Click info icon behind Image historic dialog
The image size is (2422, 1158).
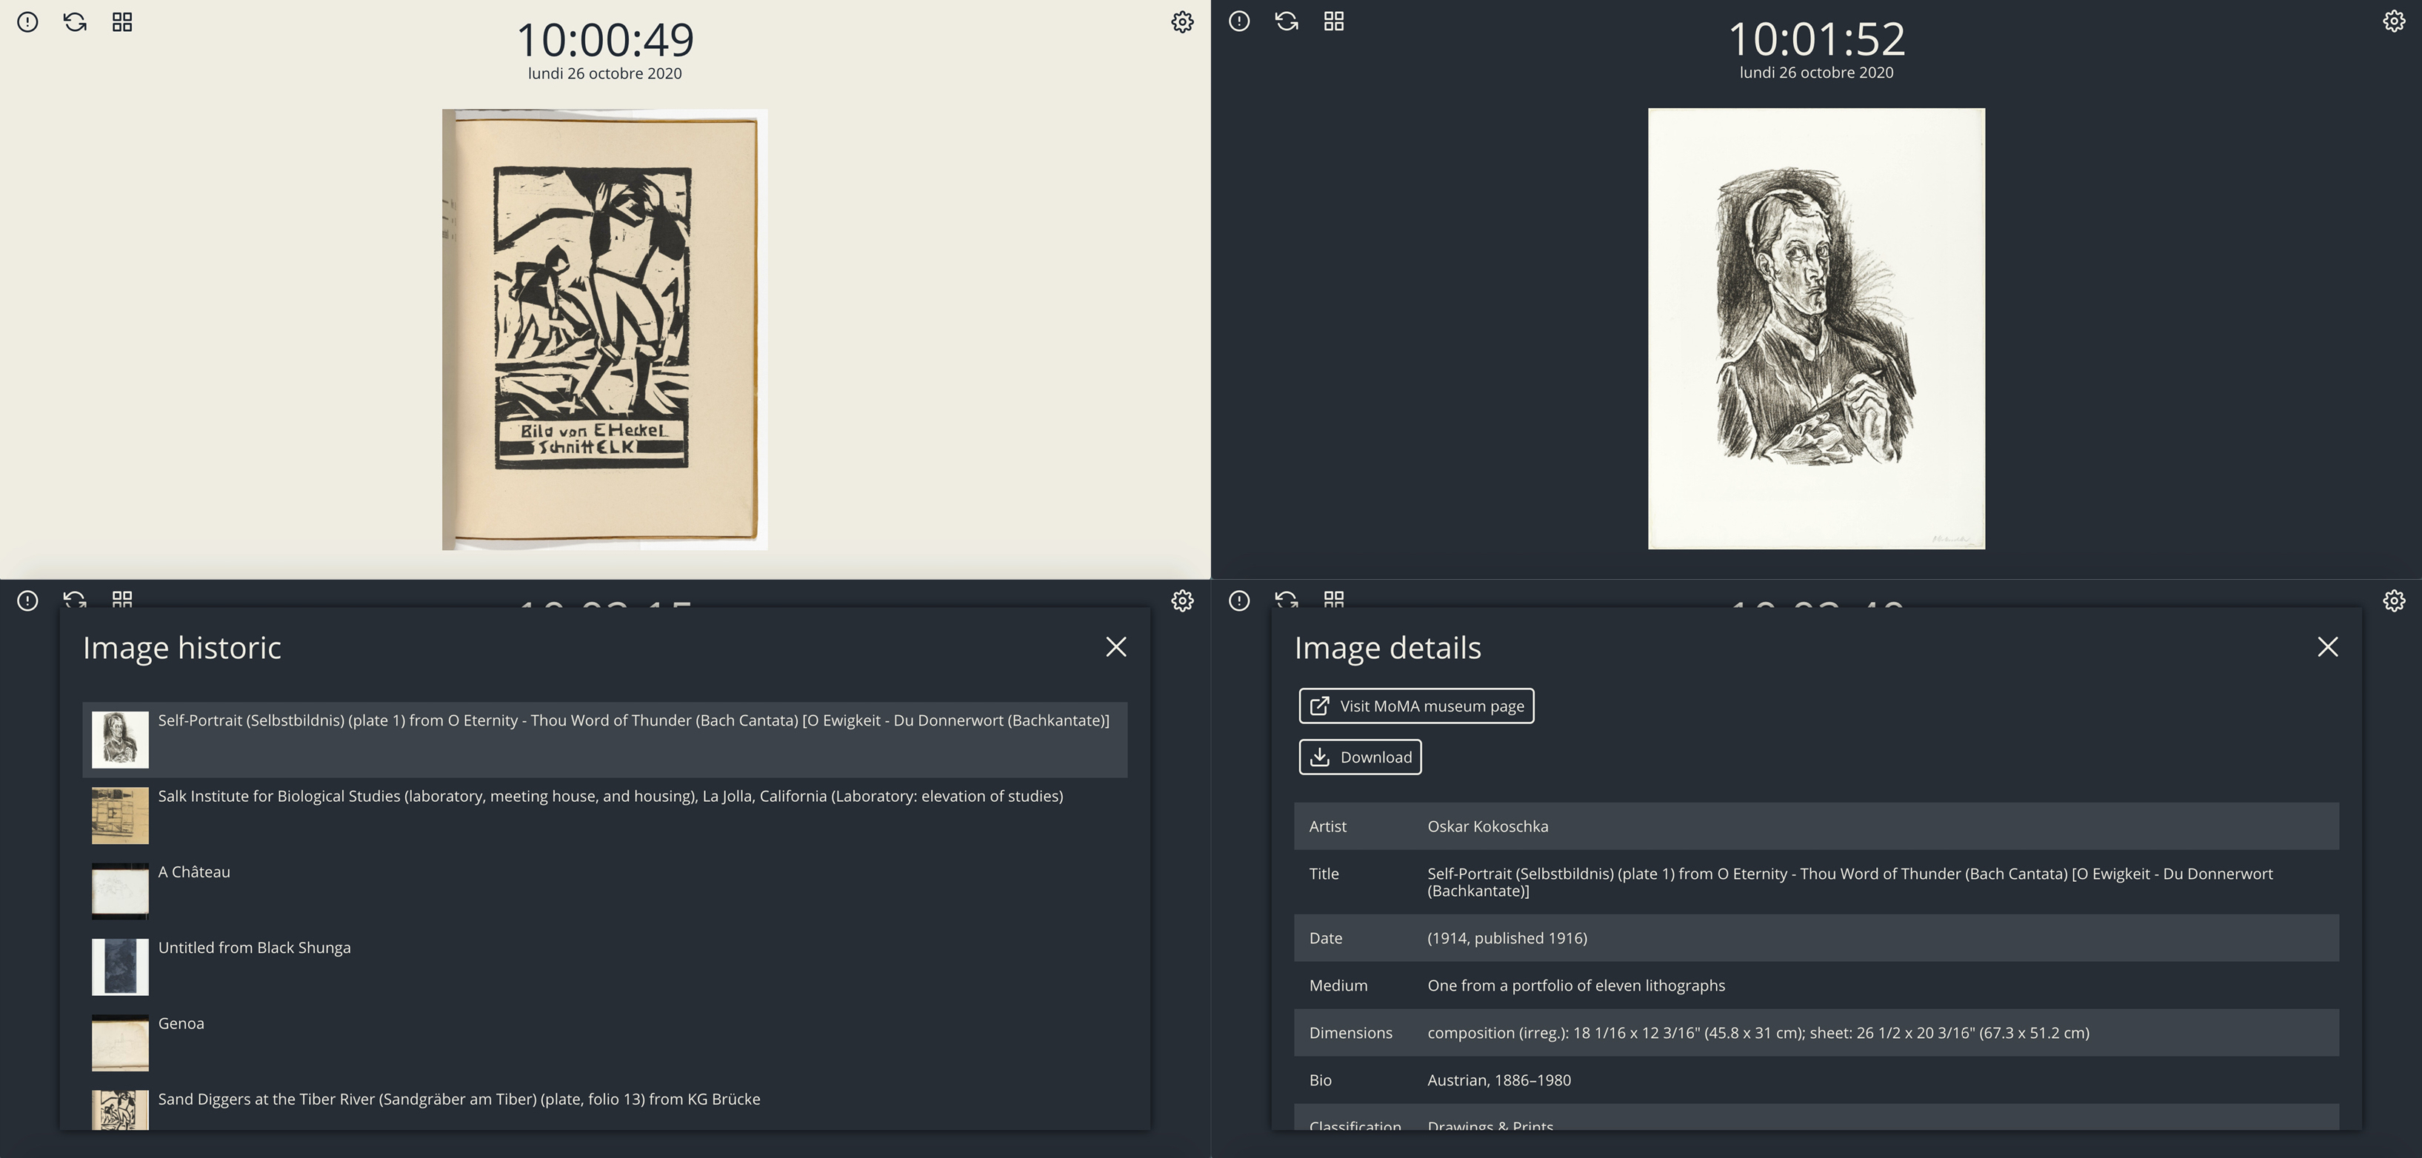[x=28, y=600]
